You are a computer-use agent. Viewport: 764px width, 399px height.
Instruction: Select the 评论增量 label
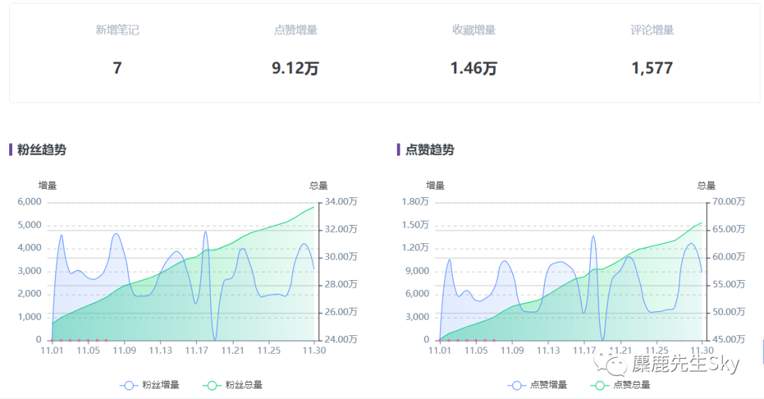pos(652,30)
